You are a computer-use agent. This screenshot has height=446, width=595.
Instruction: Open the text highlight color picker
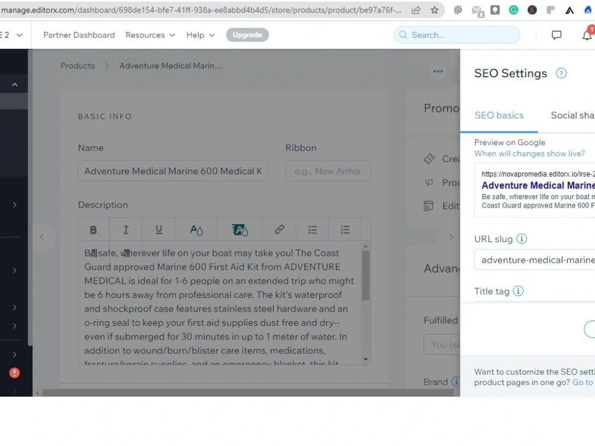point(240,230)
